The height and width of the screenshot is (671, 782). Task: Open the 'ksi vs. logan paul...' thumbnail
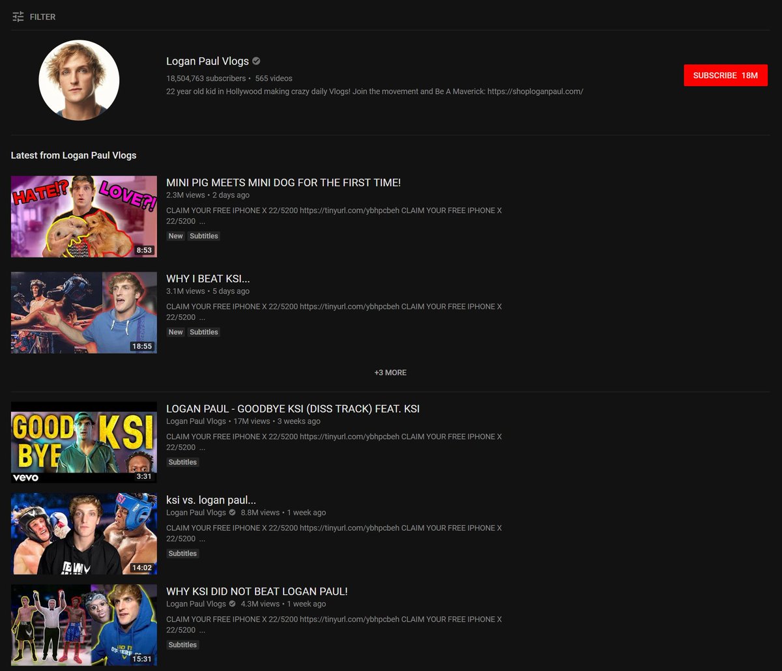[84, 534]
